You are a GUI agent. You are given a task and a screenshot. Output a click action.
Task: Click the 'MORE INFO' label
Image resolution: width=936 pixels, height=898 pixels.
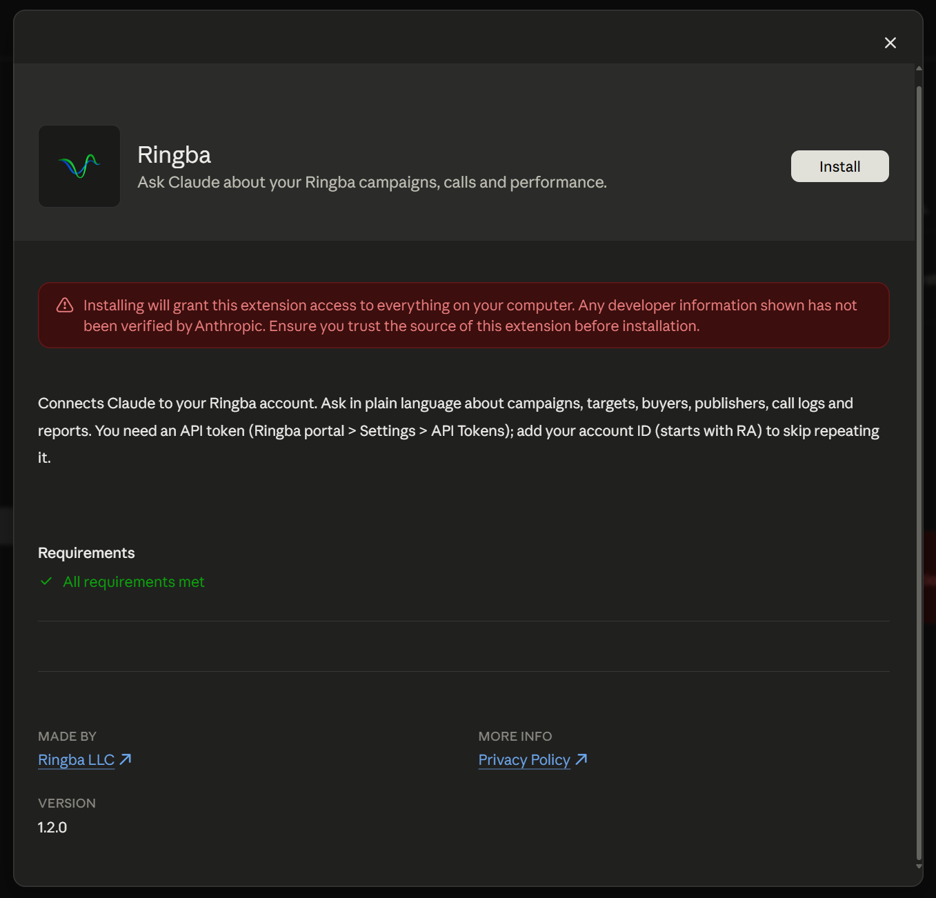tap(515, 736)
